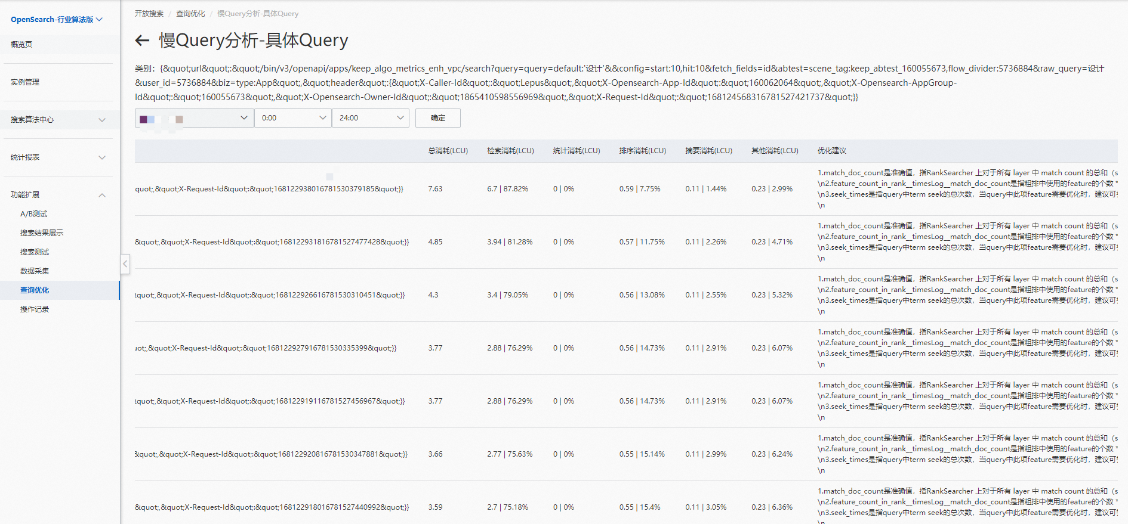The width and height of the screenshot is (1128, 524).
Task: Click the 确定 button
Action: [438, 118]
